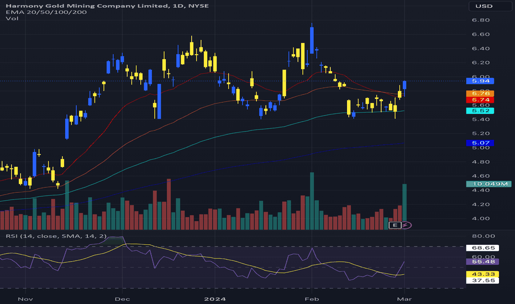Click the 55.48 RSI value label
Image resolution: width=515 pixels, height=304 pixels.
[482, 261]
